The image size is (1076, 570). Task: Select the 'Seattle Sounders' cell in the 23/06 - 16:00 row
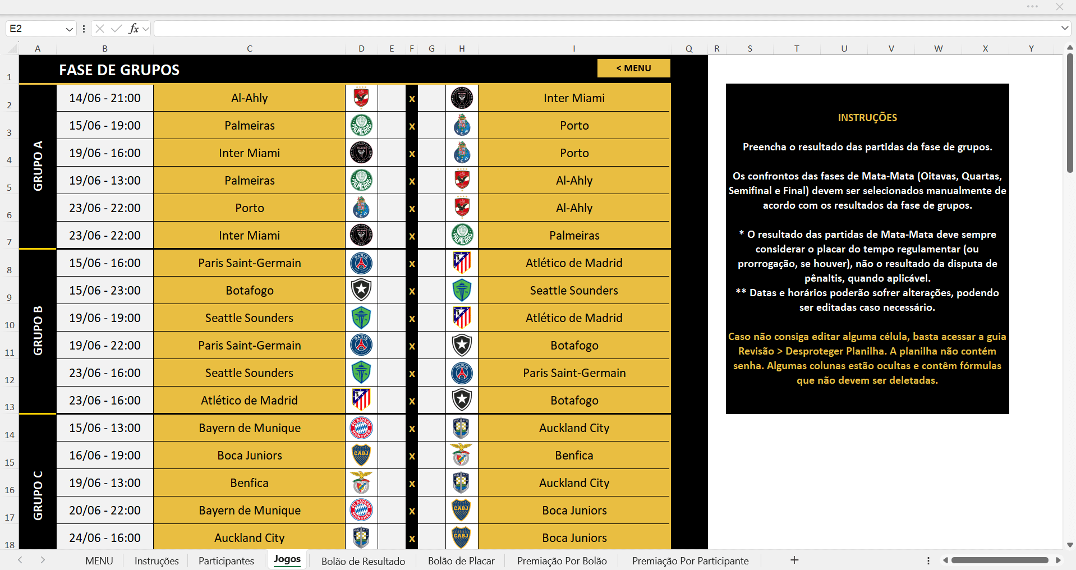tap(250, 373)
